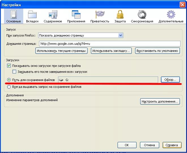
Task: Click the Изменение параметров дополнений text
Action: pyautogui.click(x=32, y=100)
